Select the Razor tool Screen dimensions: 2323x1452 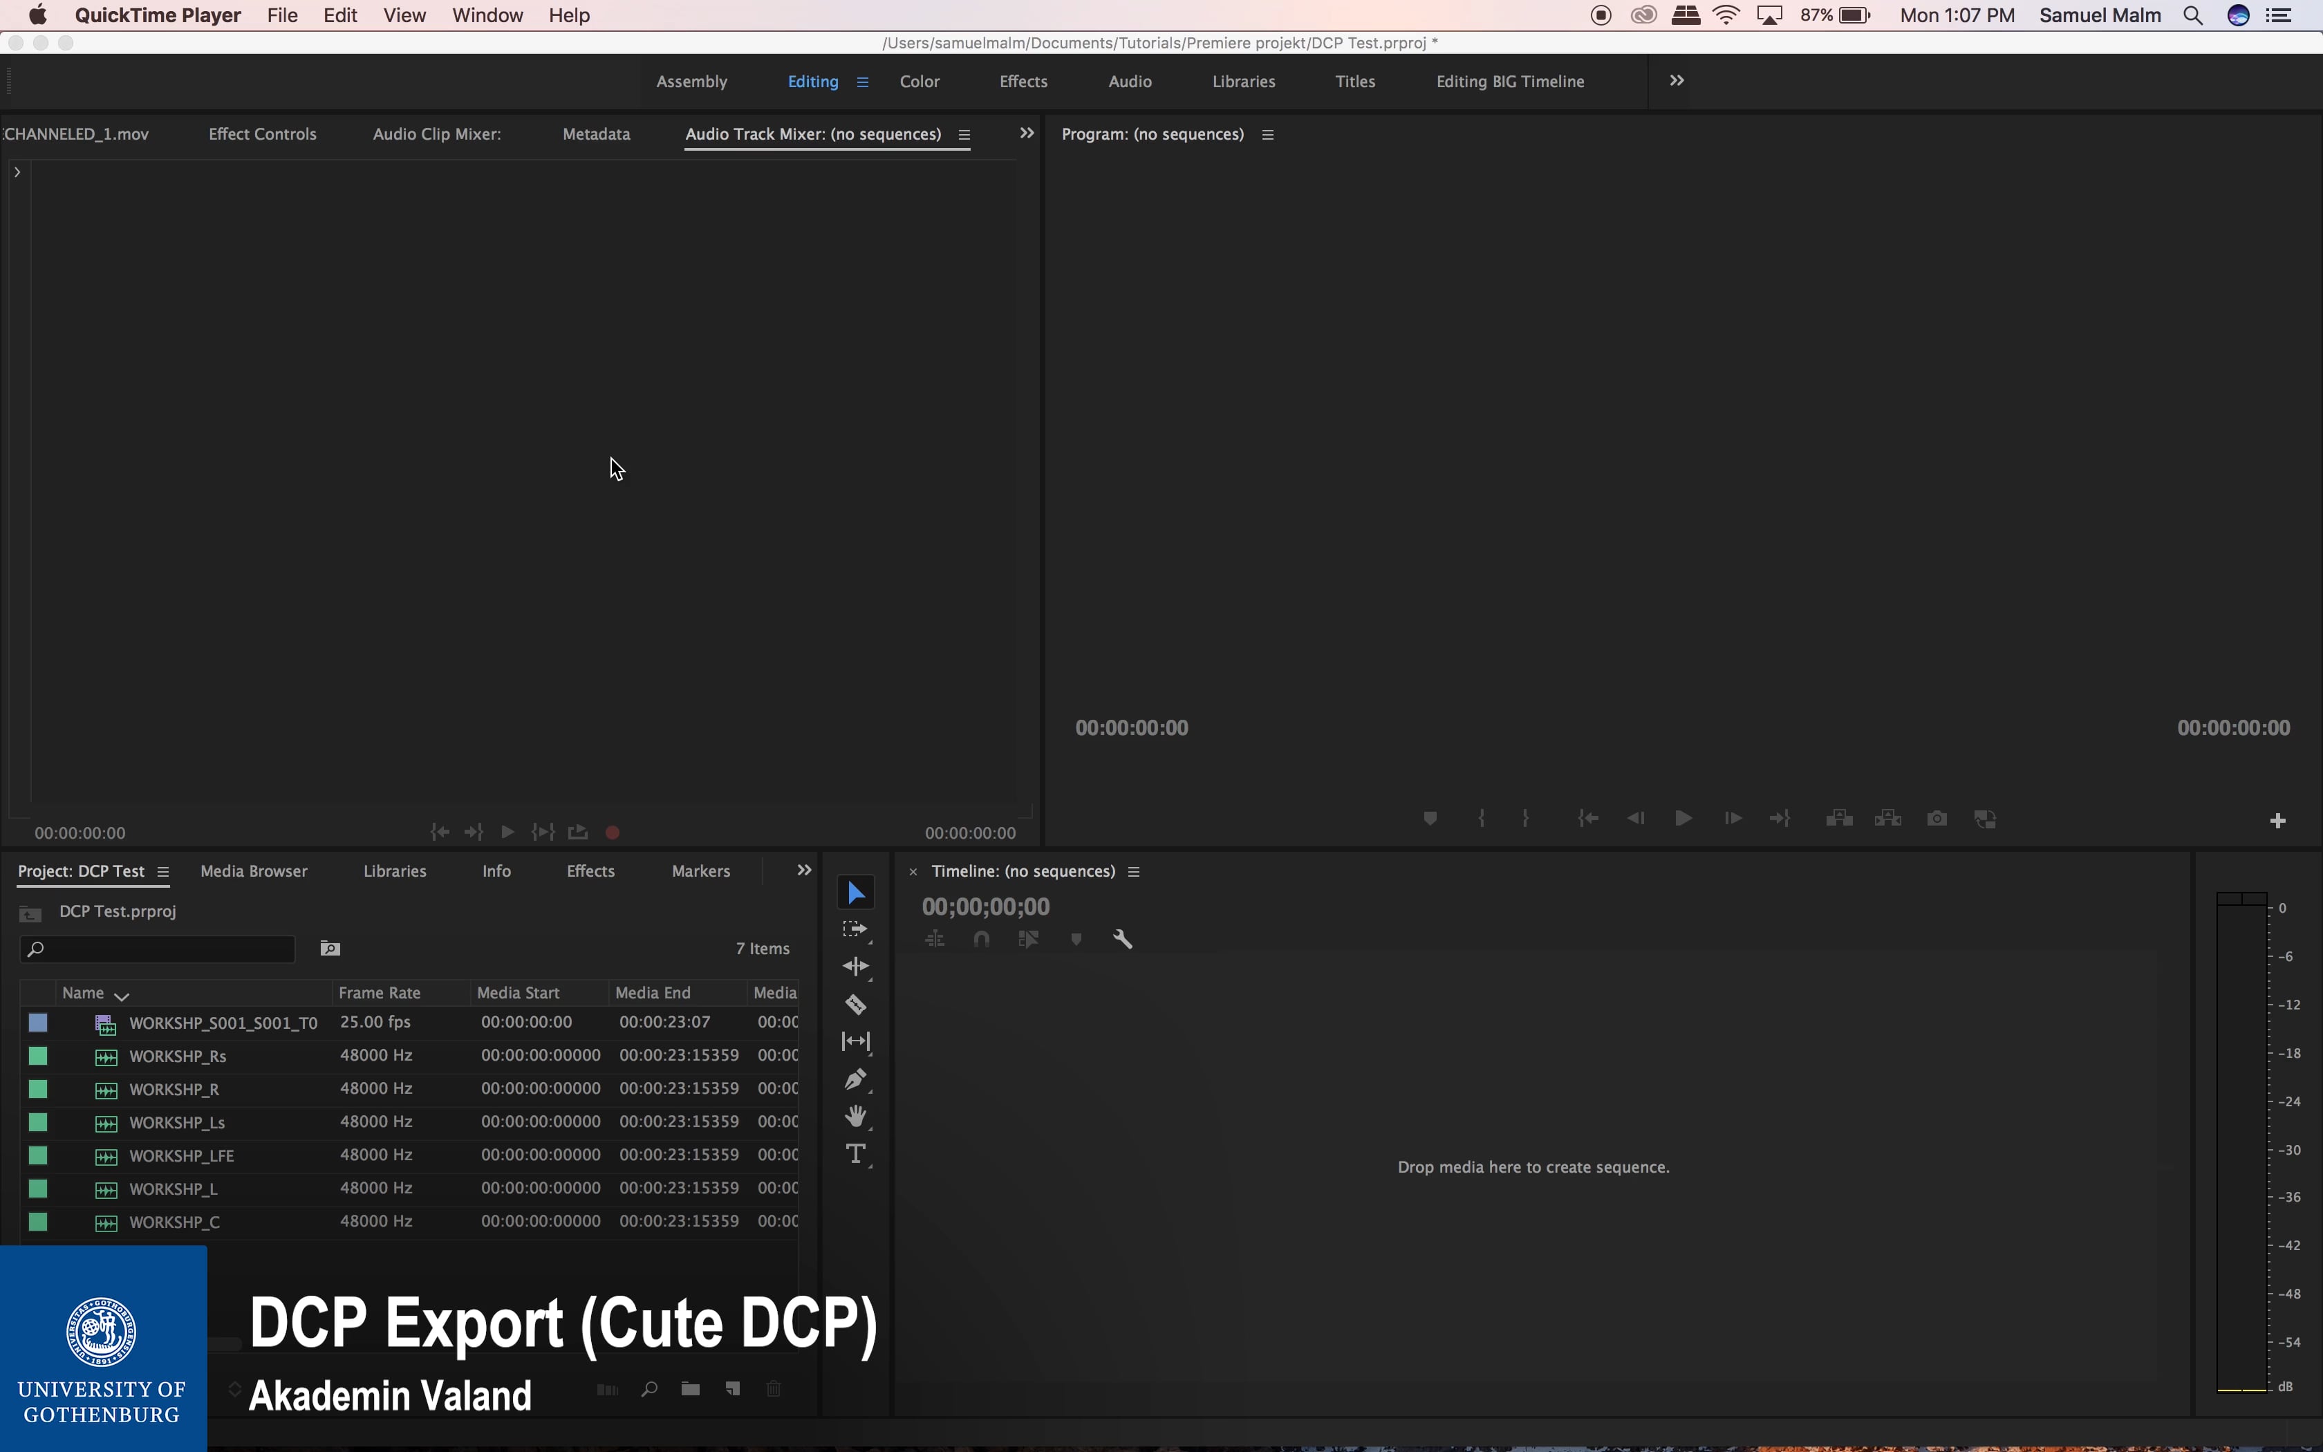click(855, 1003)
